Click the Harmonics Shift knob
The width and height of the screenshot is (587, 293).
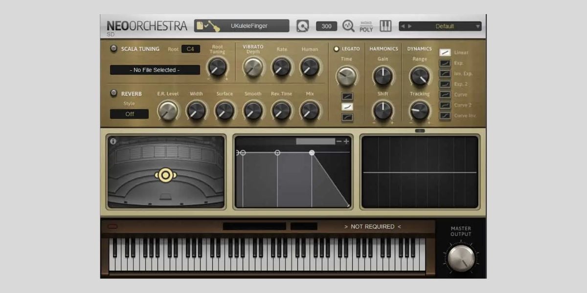pos(383,110)
